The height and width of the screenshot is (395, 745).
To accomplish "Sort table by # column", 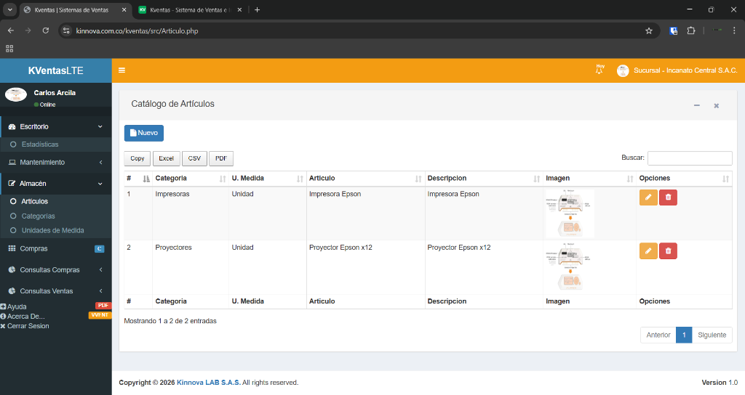I will pyautogui.click(x=138, y=179).
